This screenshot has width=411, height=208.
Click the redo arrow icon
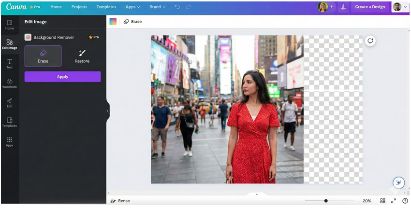click(x=188, y=7)
